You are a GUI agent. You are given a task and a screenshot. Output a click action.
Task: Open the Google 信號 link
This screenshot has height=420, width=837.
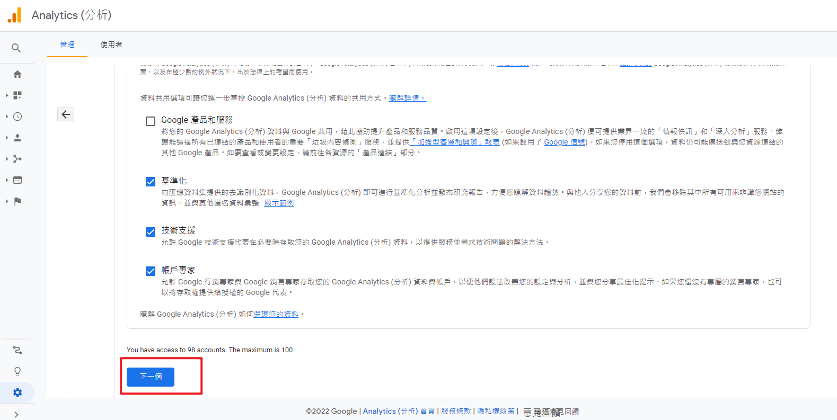point(565,142)
